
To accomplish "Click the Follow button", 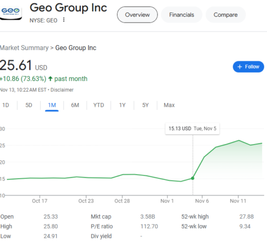I will (248, 67).
